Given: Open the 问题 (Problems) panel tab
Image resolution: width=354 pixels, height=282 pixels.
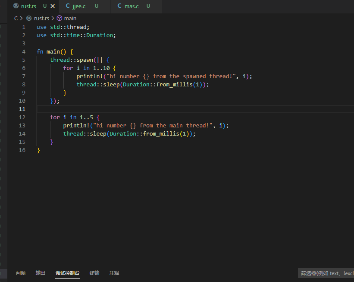Looking at the screenshot, I should 21,273.
